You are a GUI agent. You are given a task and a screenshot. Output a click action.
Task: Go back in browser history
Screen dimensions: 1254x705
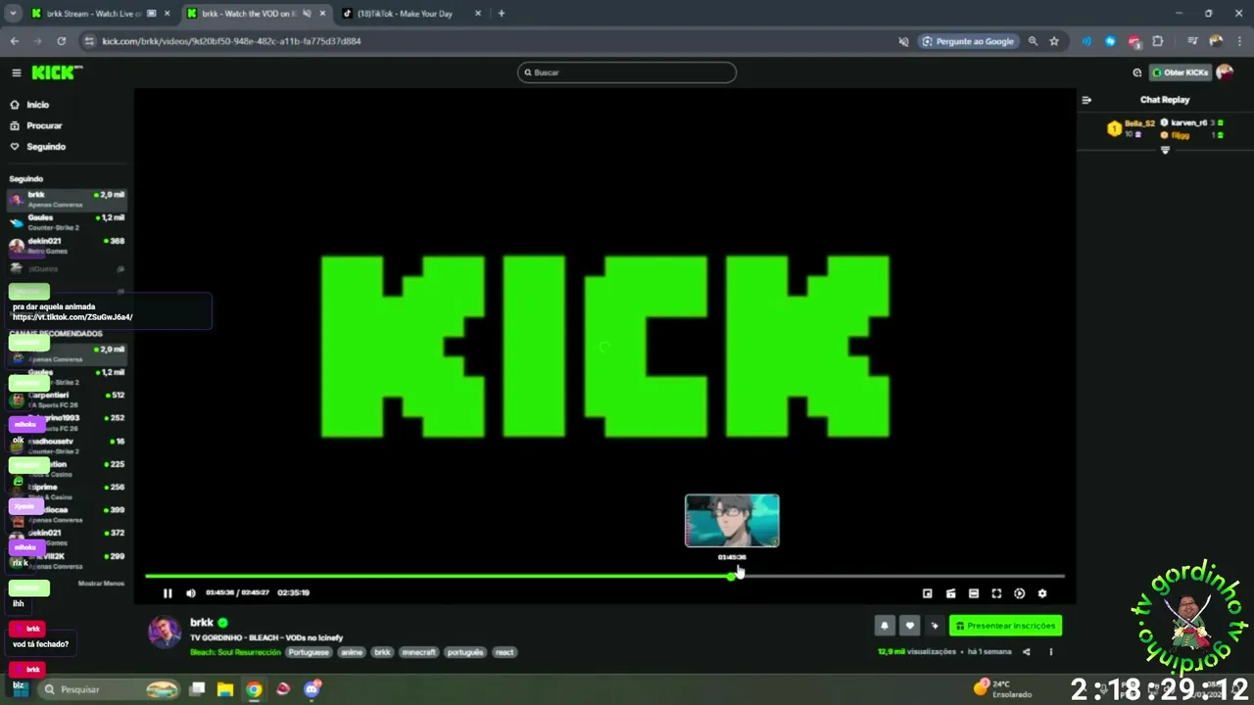coord(15,41)
